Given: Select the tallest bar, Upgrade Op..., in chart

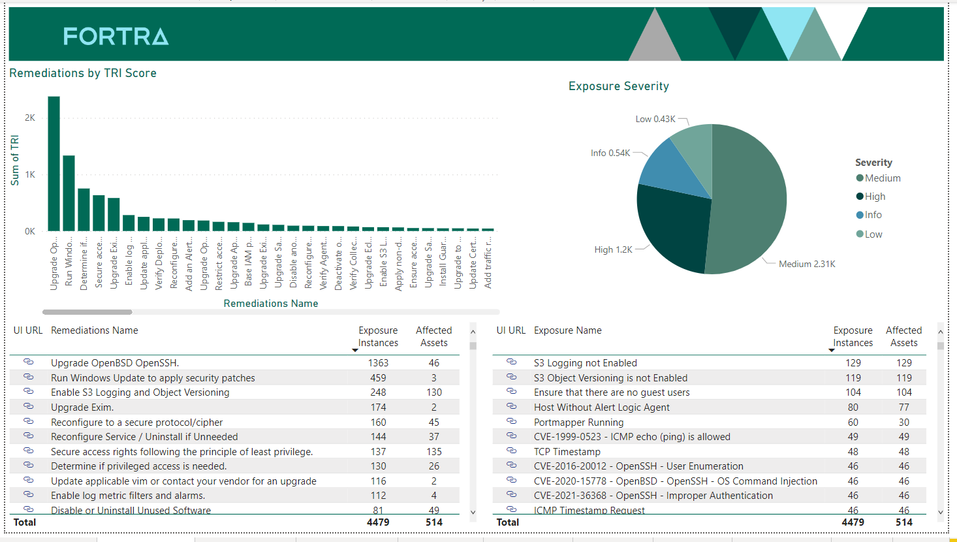Looking at the screenshot, I should click(x=54, y=163).
